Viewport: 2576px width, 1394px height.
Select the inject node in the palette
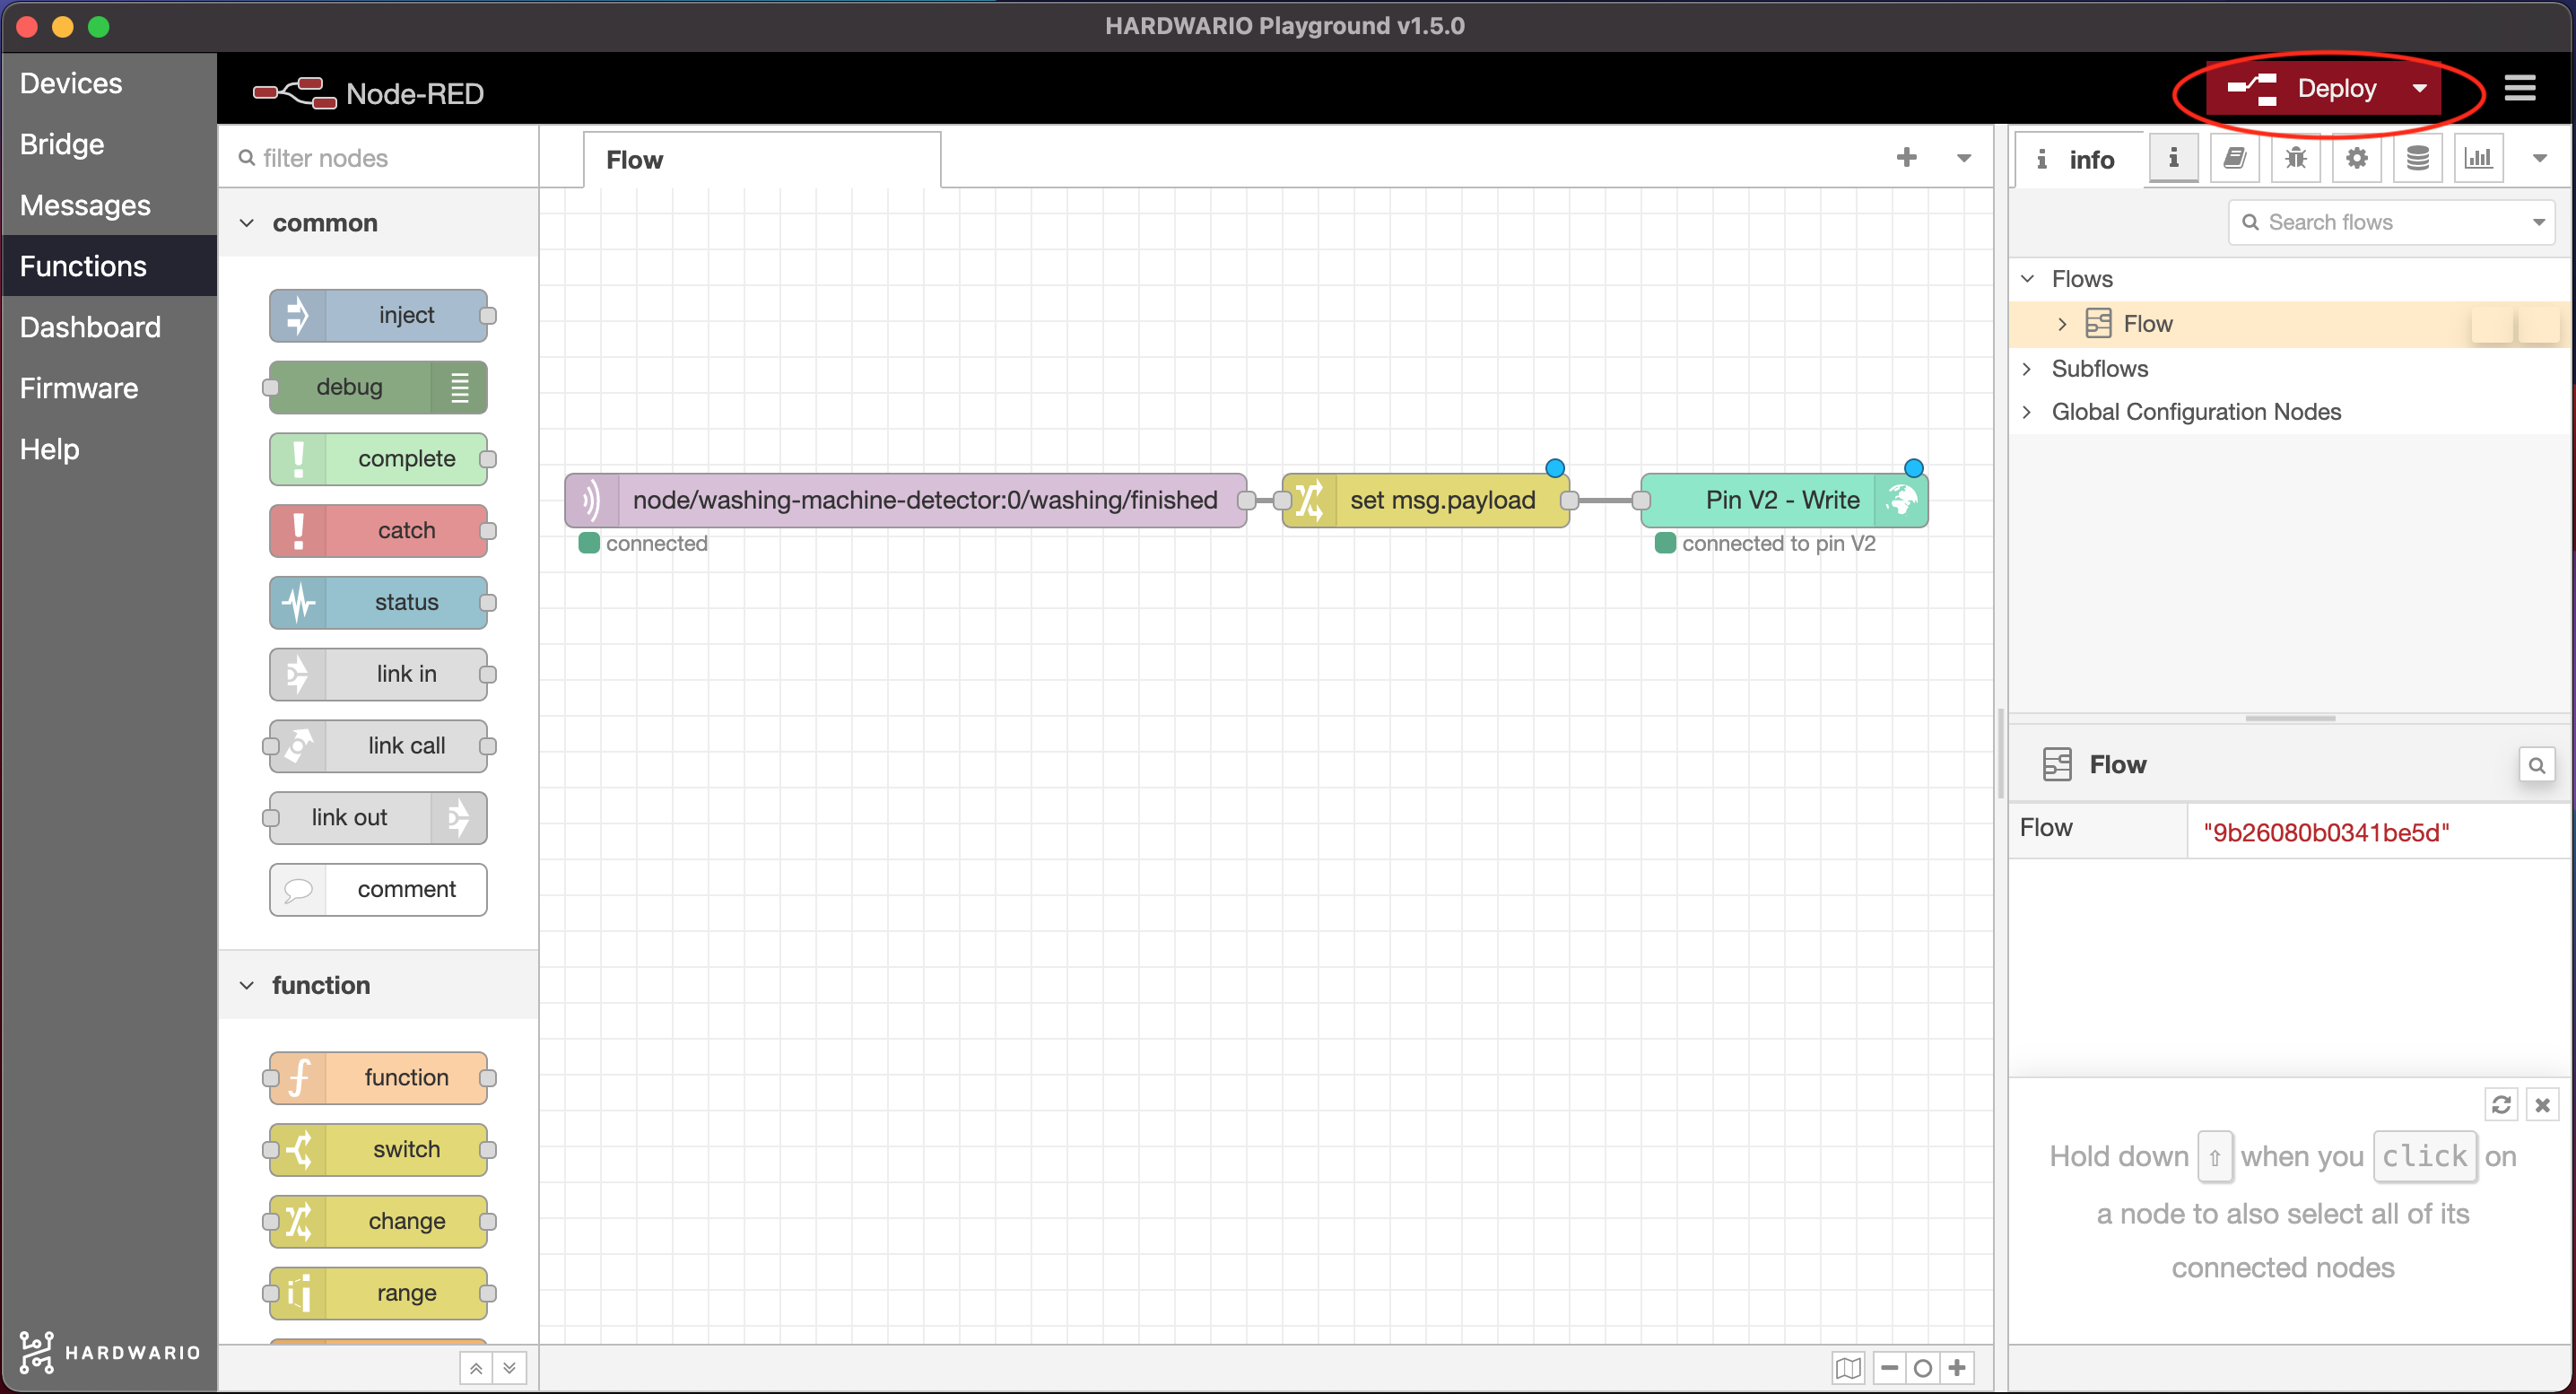pos(378,315)
